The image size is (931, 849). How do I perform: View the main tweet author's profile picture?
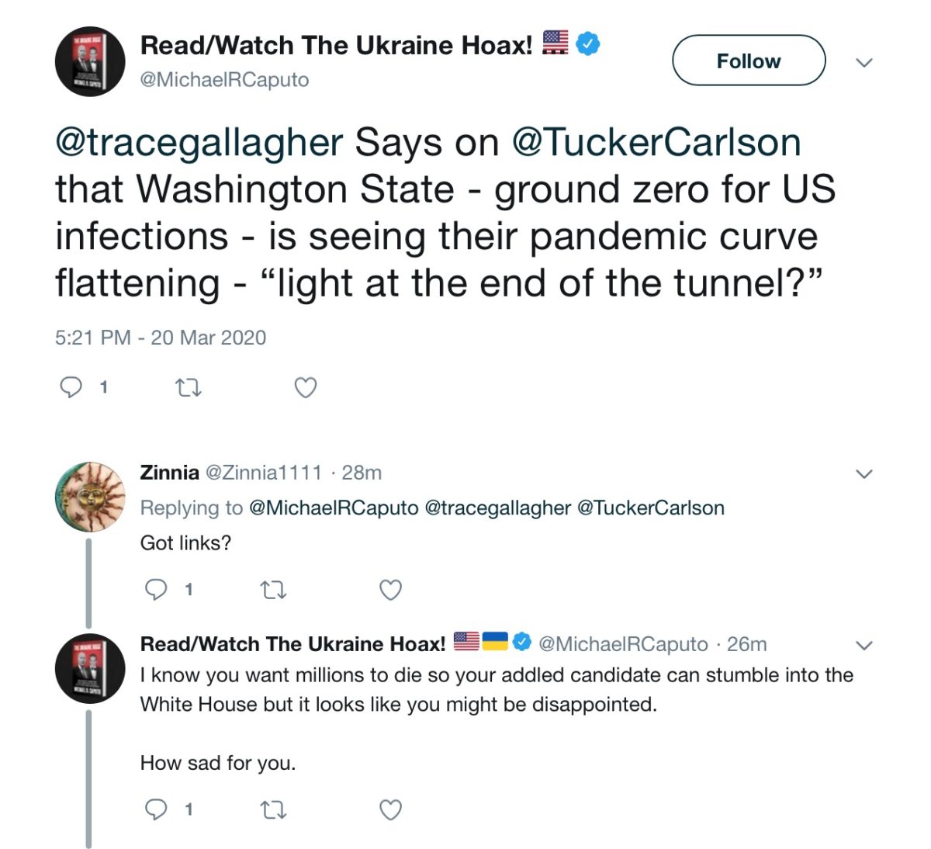point(90,61)
